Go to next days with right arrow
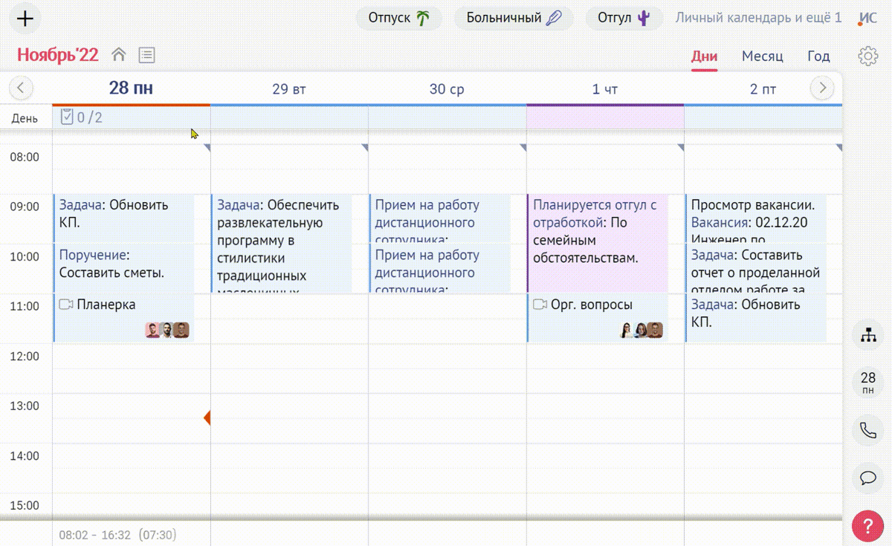Screen dimensions: 892x546 coord(822,88)
